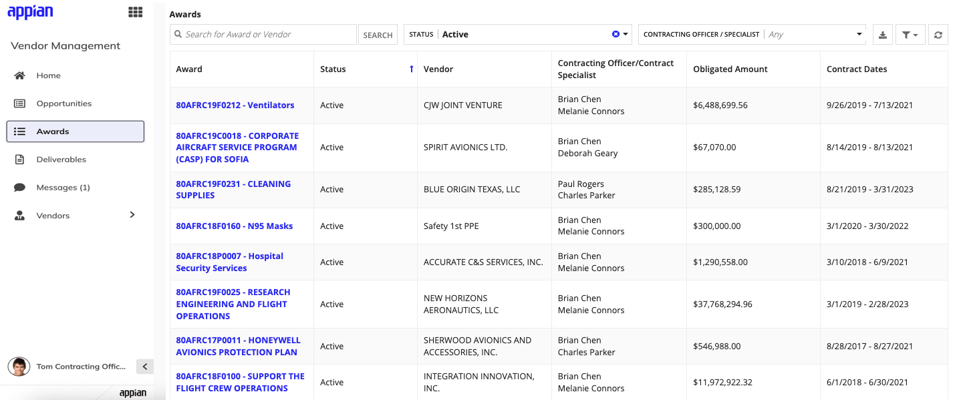Open award 80AFRC19F0212 - Ventilators
Screen dimensions: 963x400
tap(235, 106)
